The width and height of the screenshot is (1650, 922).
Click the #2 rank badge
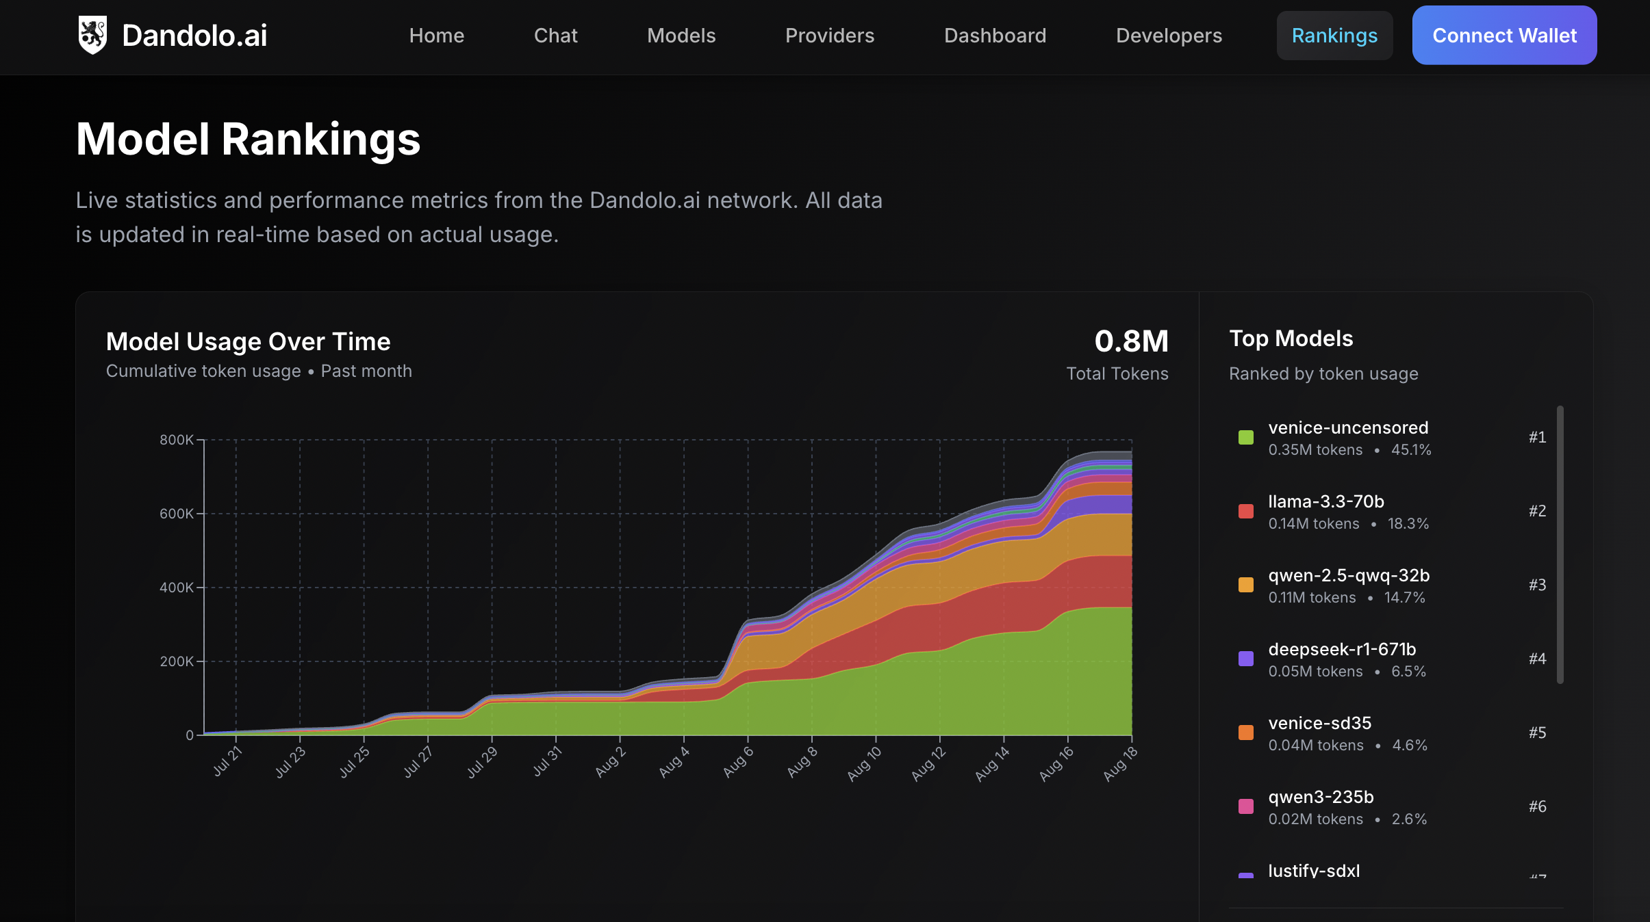click(1537, 511)
